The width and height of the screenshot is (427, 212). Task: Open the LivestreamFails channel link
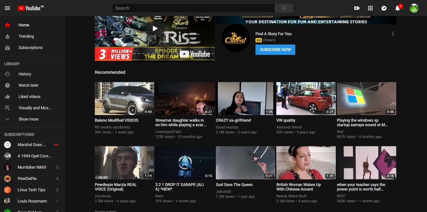coord(168,132)
